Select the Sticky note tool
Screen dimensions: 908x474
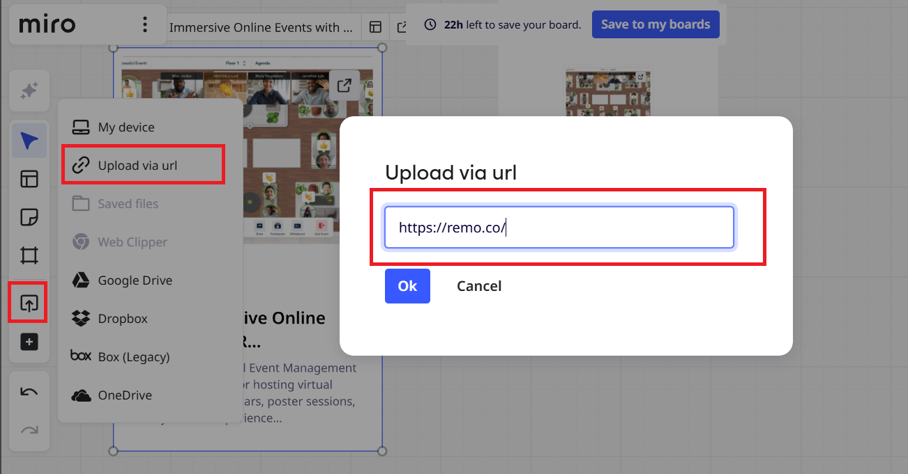click(x=29, y=217)
